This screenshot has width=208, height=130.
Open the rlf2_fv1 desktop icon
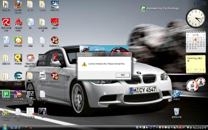coord(43,59)
